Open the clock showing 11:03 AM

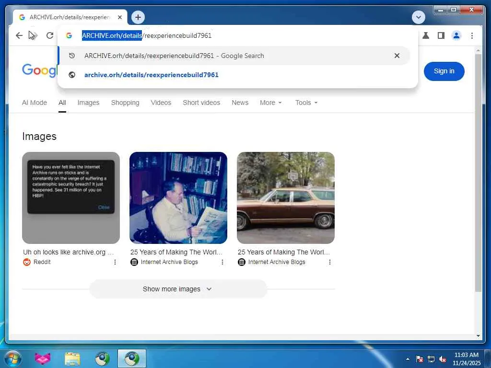tap(466, 358)
